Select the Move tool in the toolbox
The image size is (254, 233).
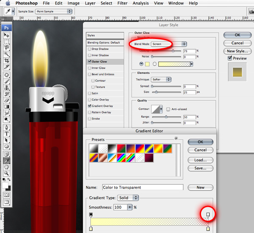[7, 35]
